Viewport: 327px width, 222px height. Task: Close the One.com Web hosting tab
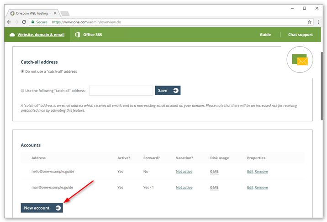coord(55,13)
